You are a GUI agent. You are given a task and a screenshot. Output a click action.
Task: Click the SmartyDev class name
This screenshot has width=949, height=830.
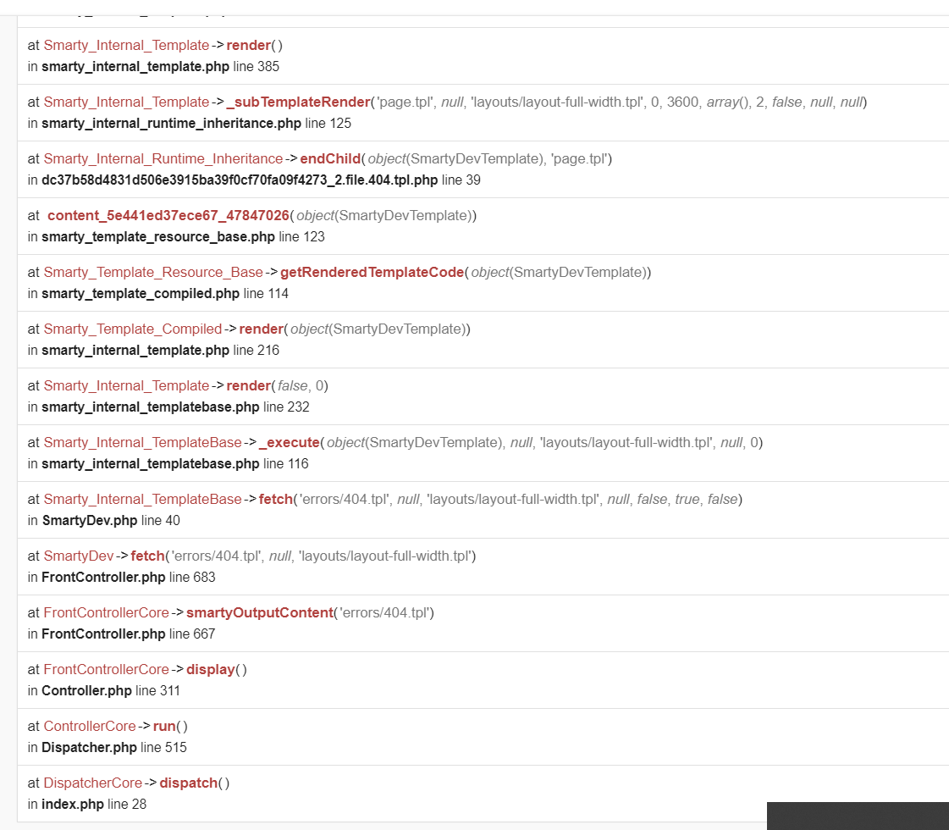point(78,556)
